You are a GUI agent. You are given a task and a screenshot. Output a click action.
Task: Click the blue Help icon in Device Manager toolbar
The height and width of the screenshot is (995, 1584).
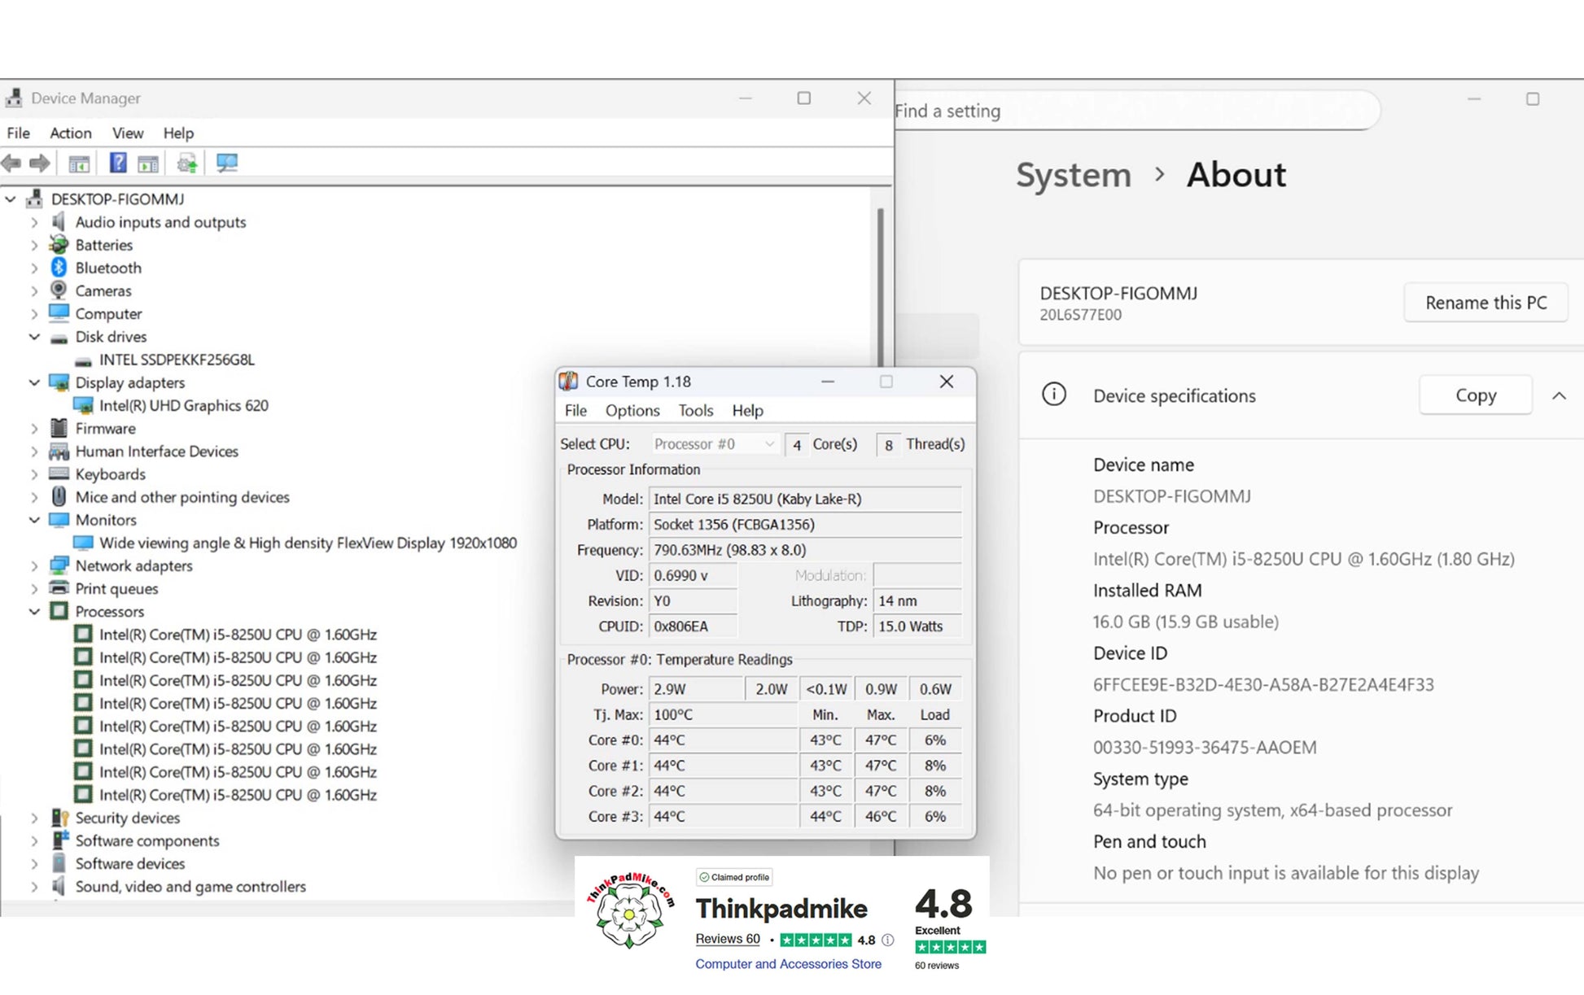coord(118,163)
